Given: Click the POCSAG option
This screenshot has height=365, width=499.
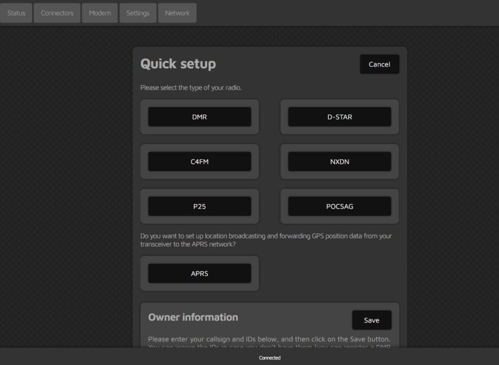Looking at the screenshot, I should (340, 207).
